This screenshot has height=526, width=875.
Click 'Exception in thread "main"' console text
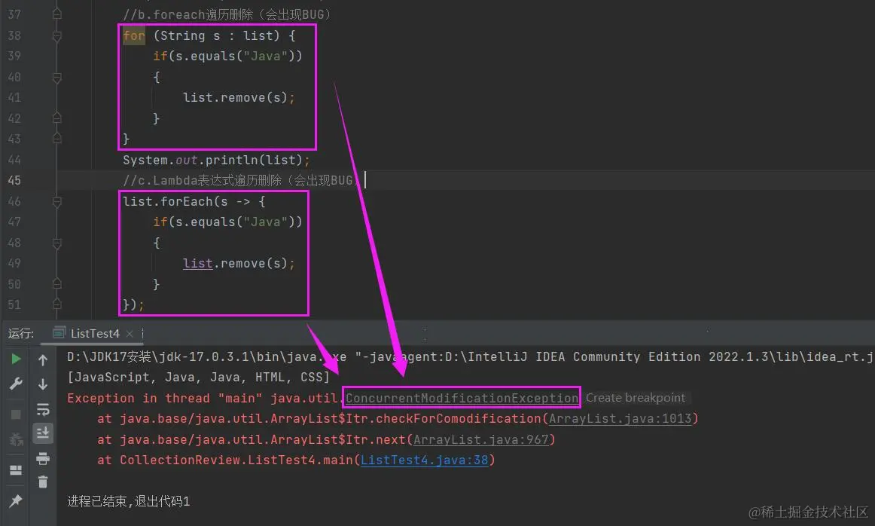(165, 399)
